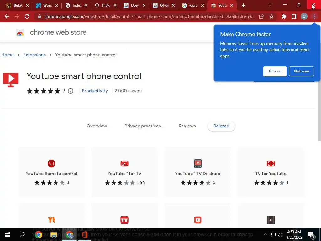
Task: Open the YouTube for TV card title
Action: (x=124, y=174)
